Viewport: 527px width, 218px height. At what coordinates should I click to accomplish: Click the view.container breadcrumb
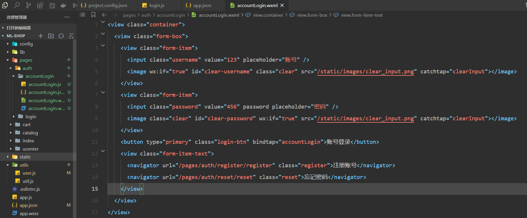pyautogui.click(x=268, y=15)
